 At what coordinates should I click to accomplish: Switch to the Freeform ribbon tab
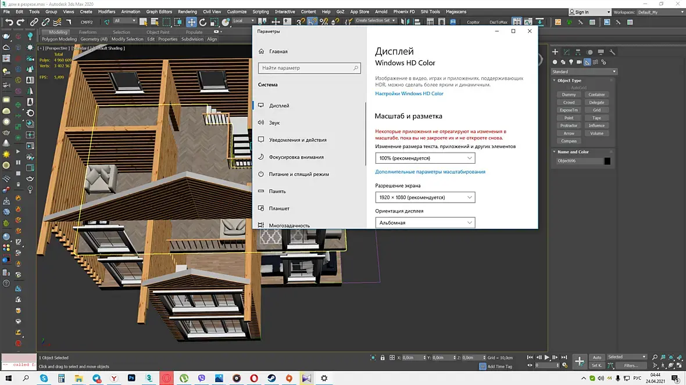click(88, 33)
